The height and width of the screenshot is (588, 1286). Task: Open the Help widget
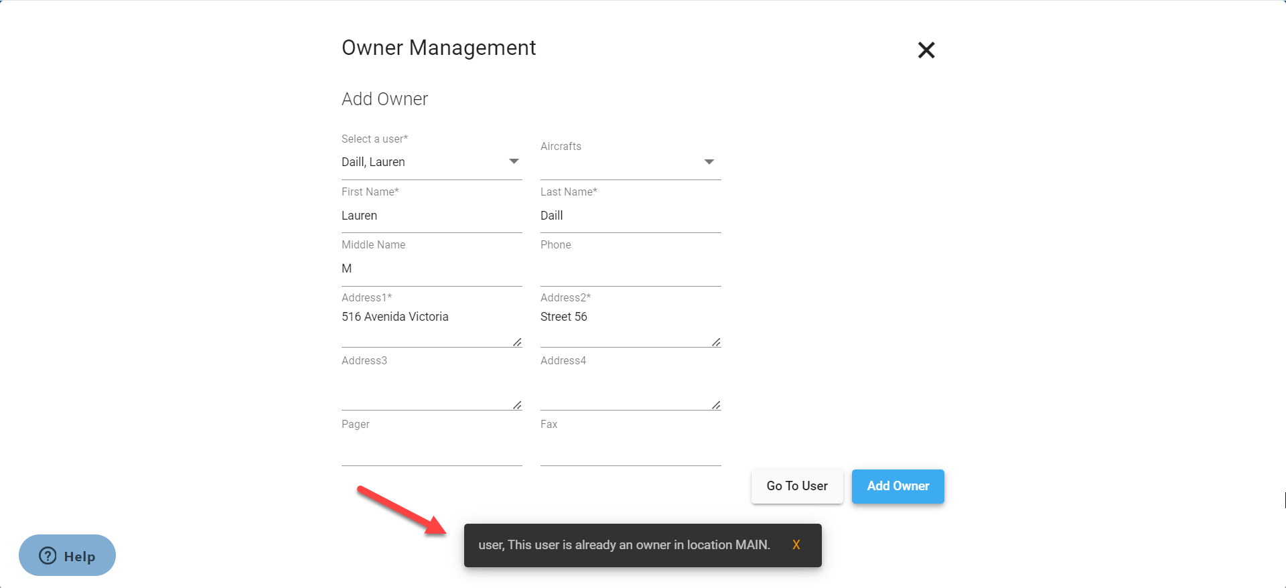[x=67, y=556]
